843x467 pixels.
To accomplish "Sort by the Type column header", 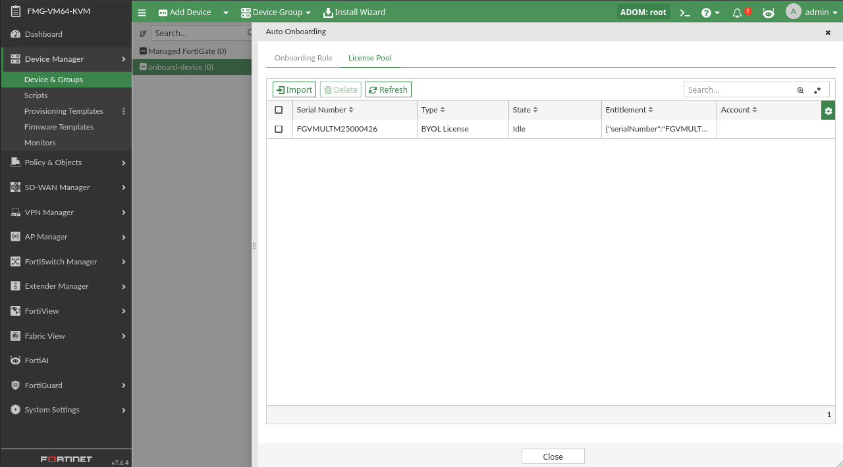I will click(x=433, y=110).
